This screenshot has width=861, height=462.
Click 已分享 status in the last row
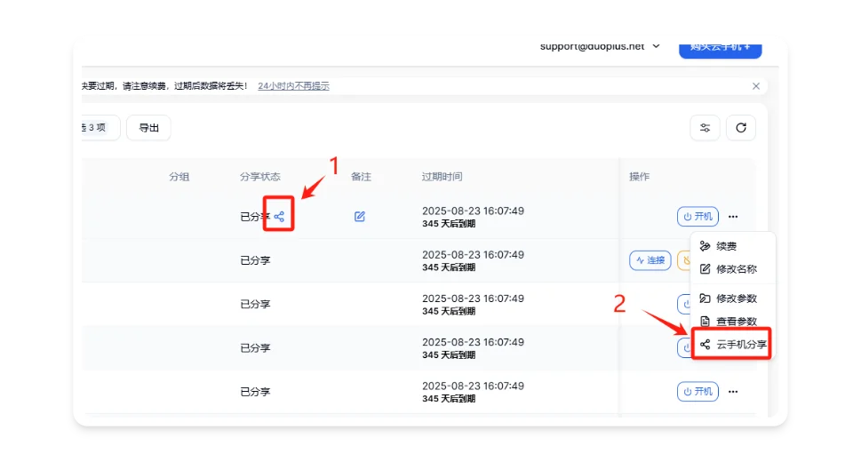coord(255,392)
